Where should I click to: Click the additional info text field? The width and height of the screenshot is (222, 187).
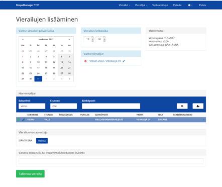point(111,161)
